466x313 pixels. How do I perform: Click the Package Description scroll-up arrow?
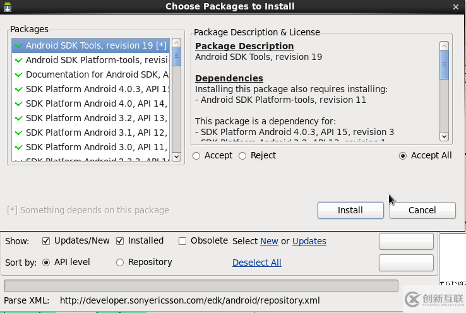click(x=444, y=45)
